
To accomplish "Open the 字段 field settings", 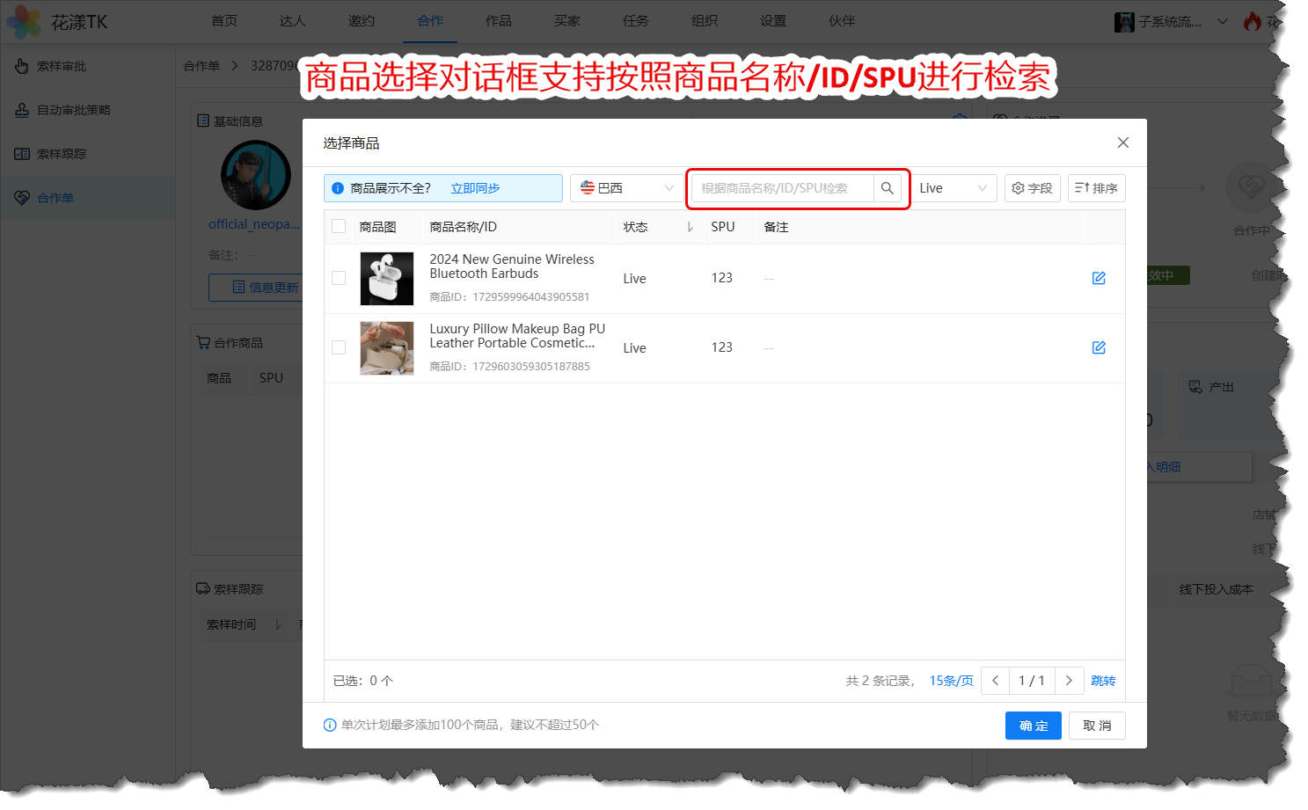I will pos(1032,188).
